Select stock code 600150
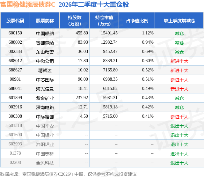204x177 pixels. [x=15, y=33]
